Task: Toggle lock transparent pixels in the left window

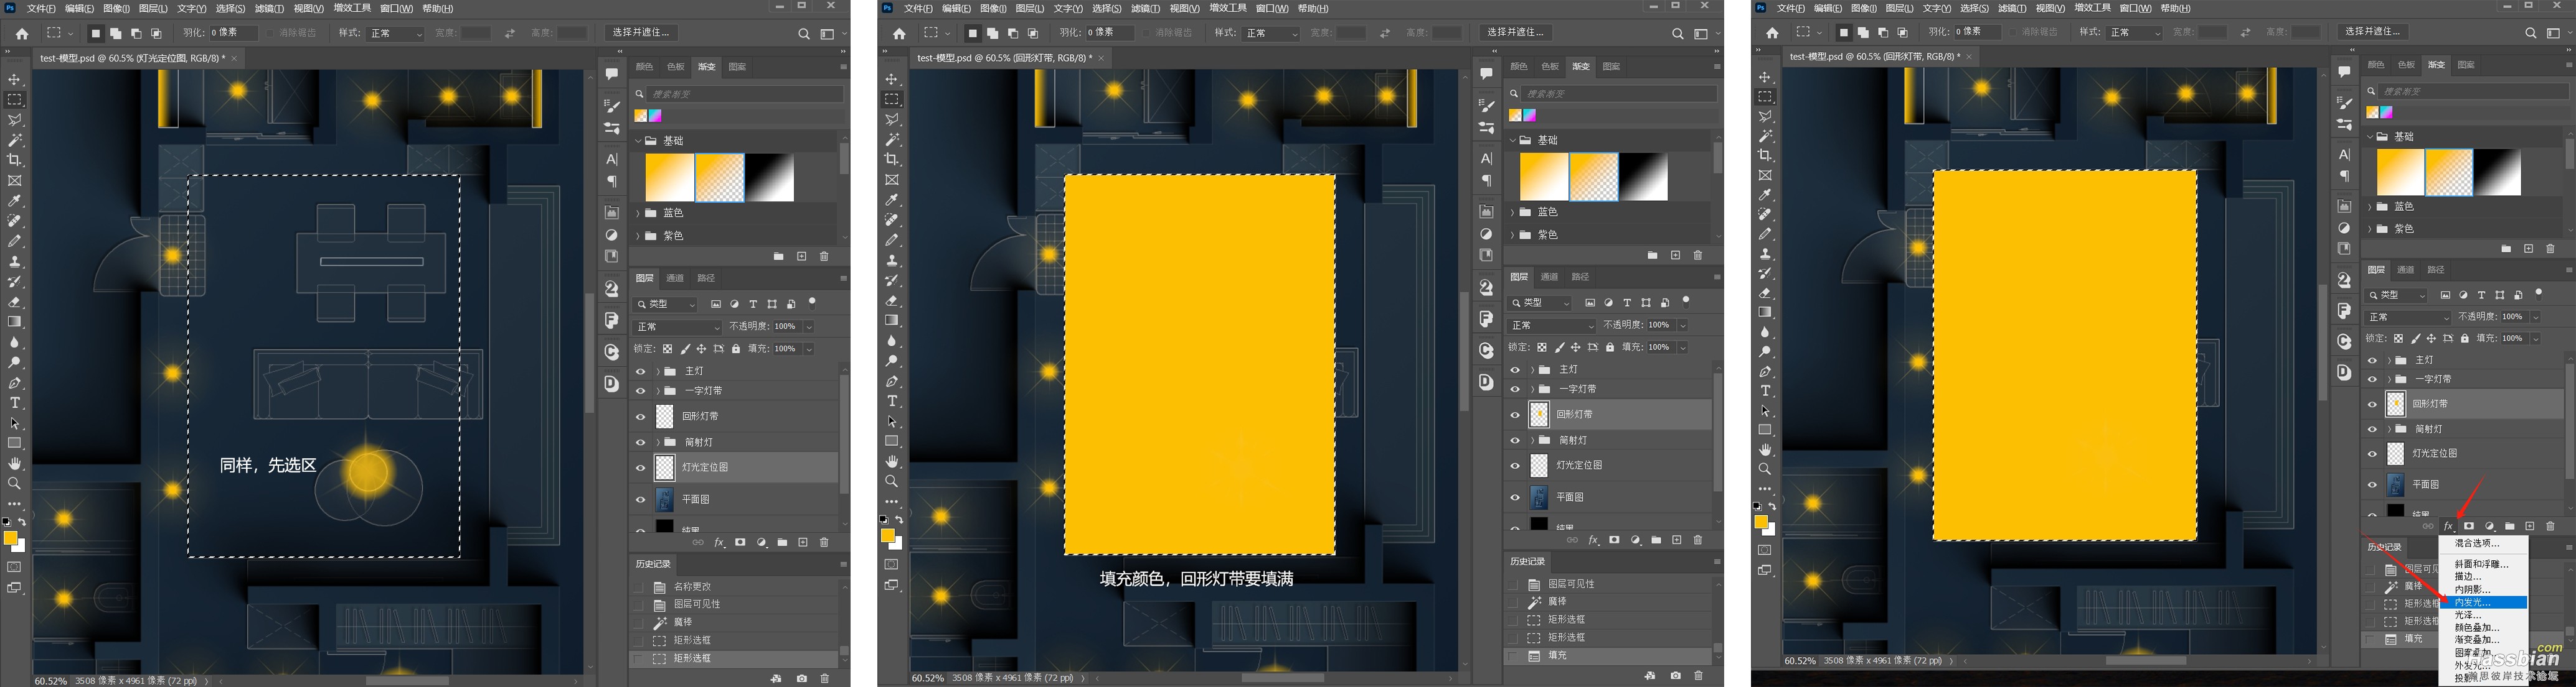Action: pos(667,349)
